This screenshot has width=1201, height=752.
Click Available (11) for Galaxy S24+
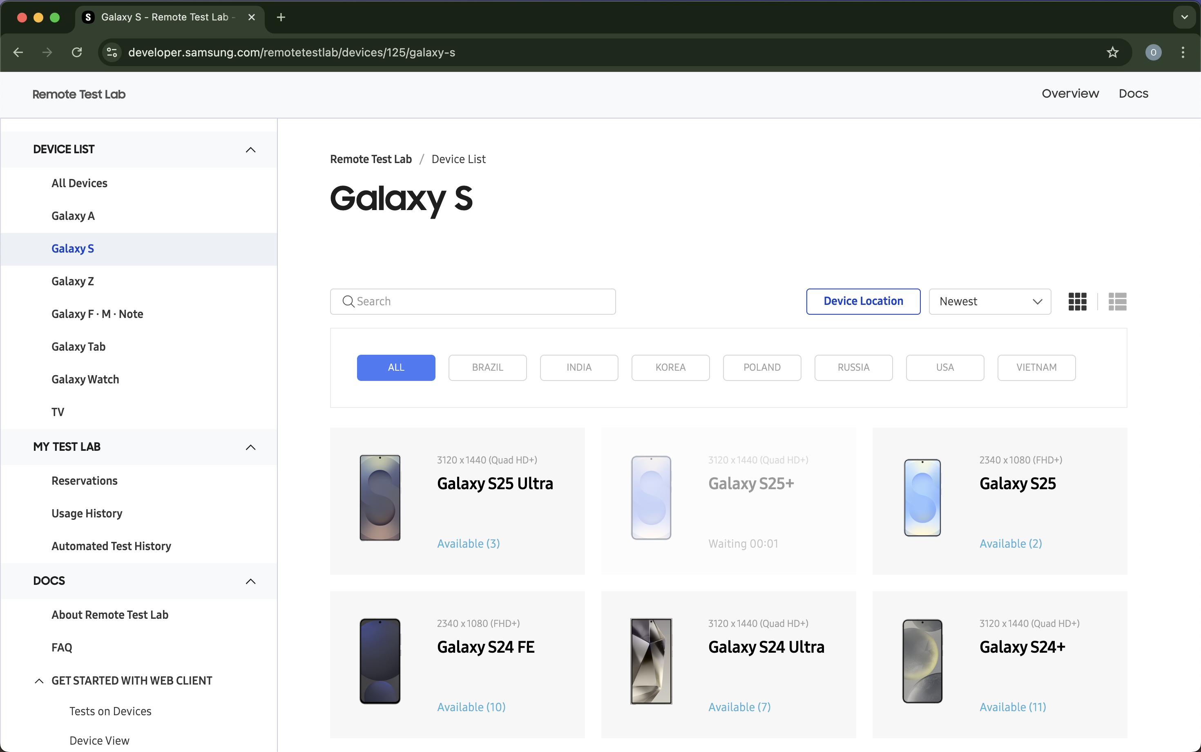(x=1012, y=707)
